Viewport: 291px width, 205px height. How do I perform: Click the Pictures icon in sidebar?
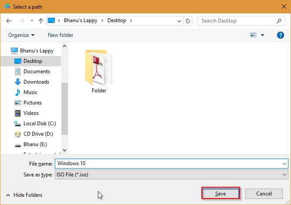[18, 103]
